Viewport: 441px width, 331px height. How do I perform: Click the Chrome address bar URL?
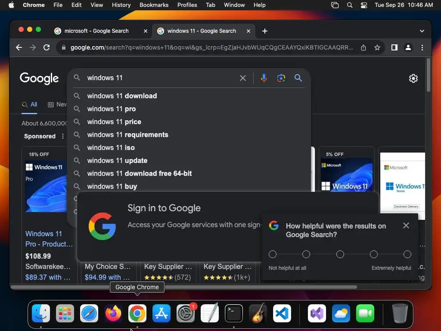tap(211, 47)
